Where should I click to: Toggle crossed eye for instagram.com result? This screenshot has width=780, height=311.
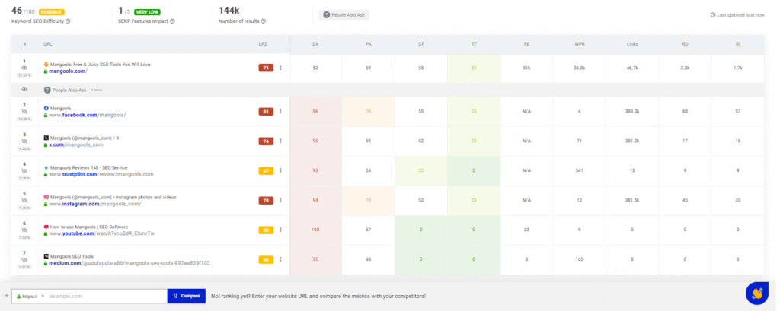[24, 201]
